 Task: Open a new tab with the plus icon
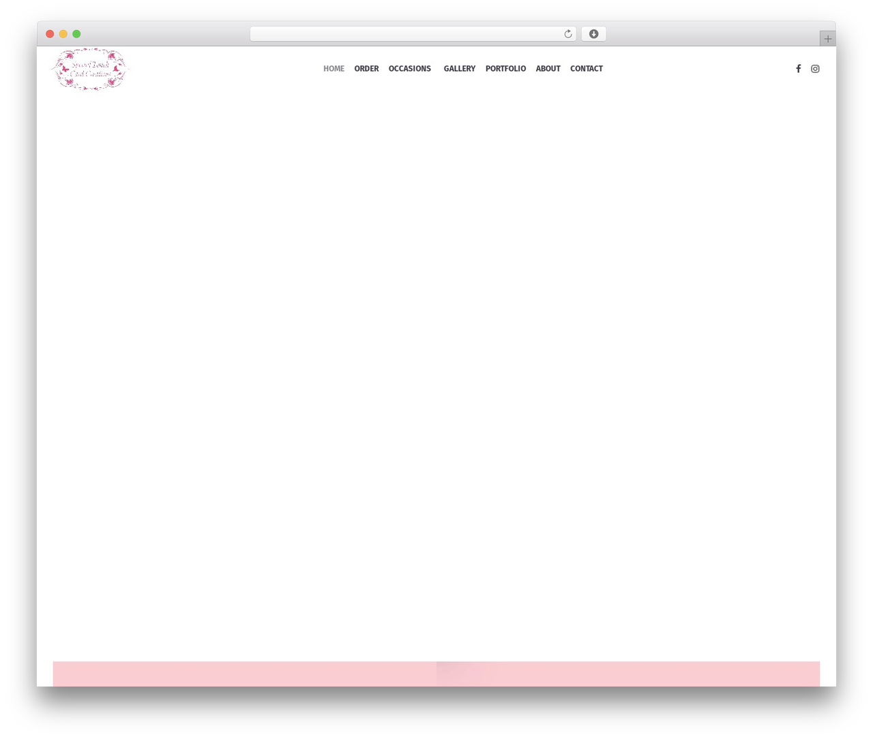pos(827,39)
